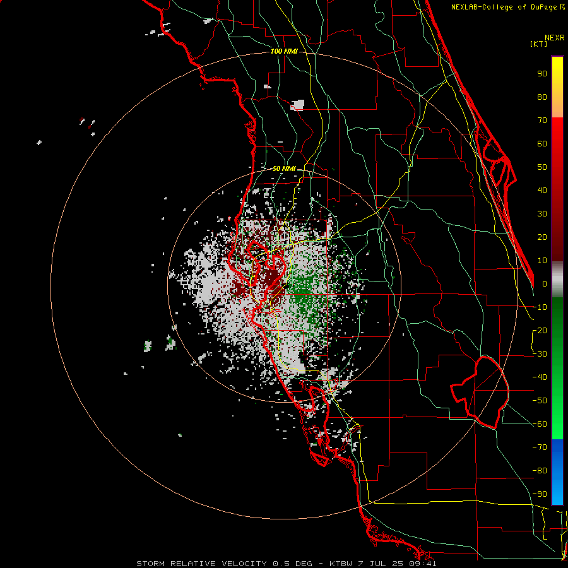This screenshot has width=568, height=568.
Task: Click the 0 value on velocity scale
Action: click(x=544, y=283)
